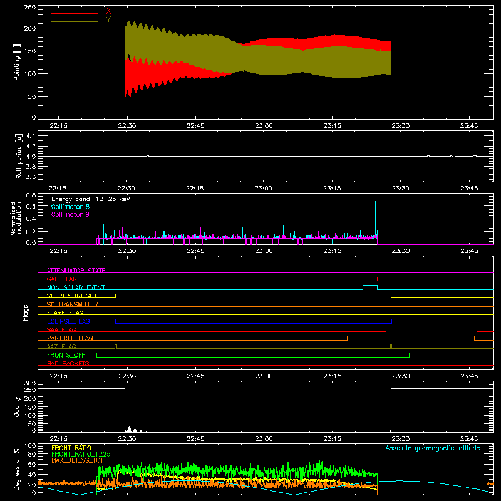Click the dim olive AAZ_FLAG label
501x501 pixels.
pos(61,346)
